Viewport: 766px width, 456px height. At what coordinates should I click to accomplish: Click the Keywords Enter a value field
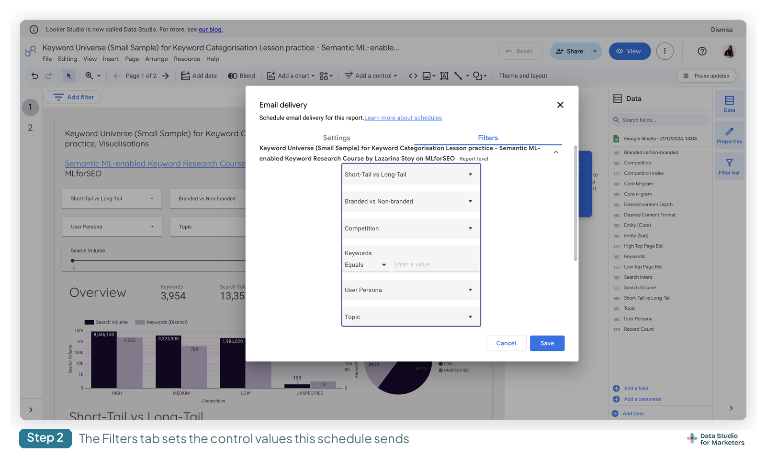[x=436, y=265]
